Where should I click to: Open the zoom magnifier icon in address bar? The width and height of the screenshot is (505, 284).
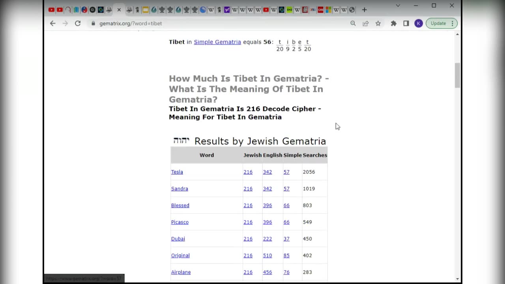coord(353,23)
